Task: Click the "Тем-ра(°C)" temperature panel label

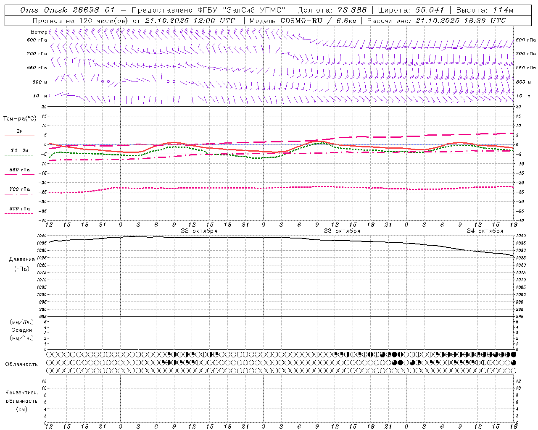Action: tap(20, 119)
